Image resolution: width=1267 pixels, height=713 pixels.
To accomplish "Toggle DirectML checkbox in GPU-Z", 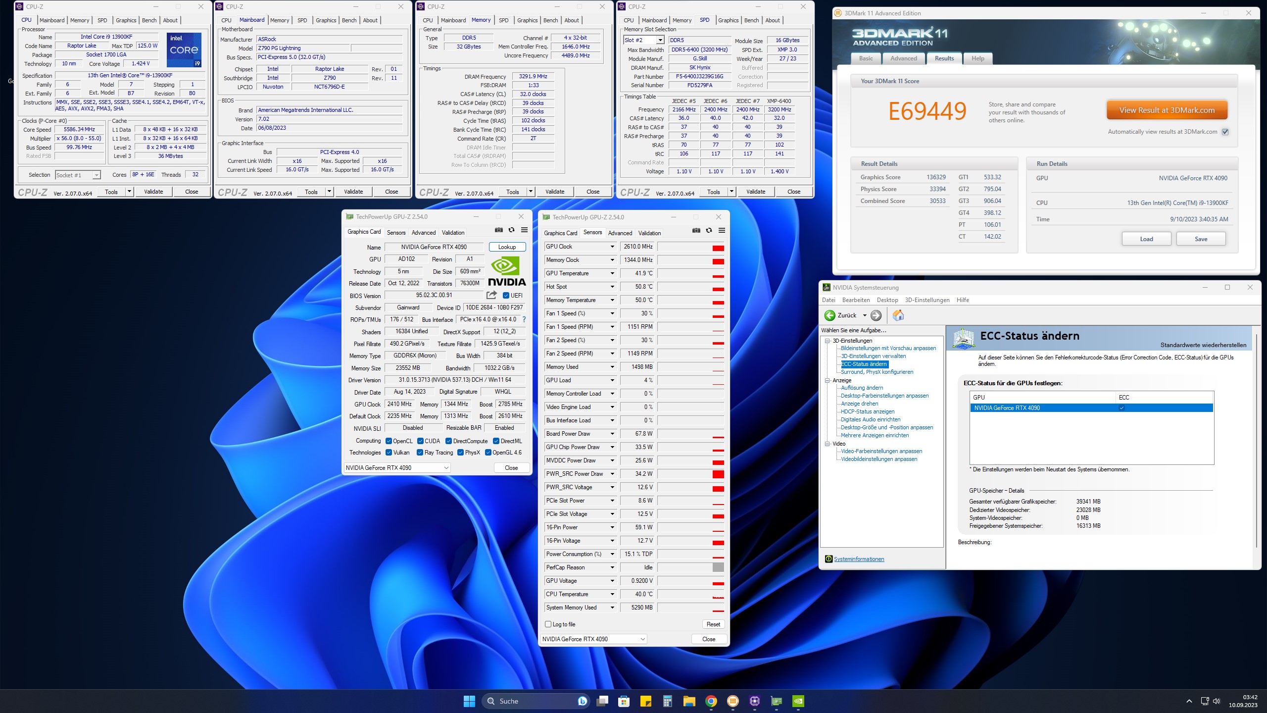I will point(496,441).
